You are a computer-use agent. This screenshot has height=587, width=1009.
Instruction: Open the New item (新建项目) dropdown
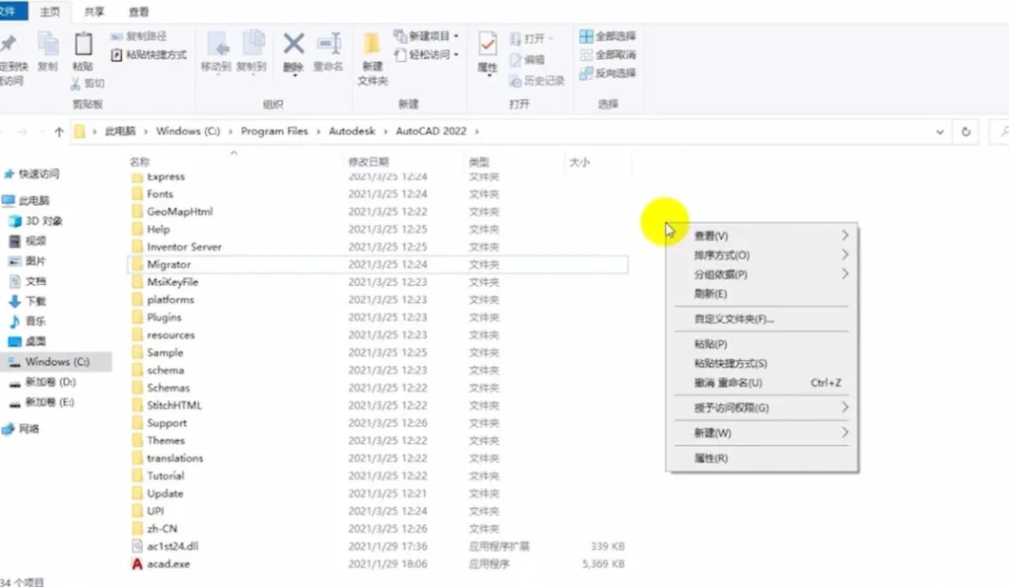tap(427, 36)
